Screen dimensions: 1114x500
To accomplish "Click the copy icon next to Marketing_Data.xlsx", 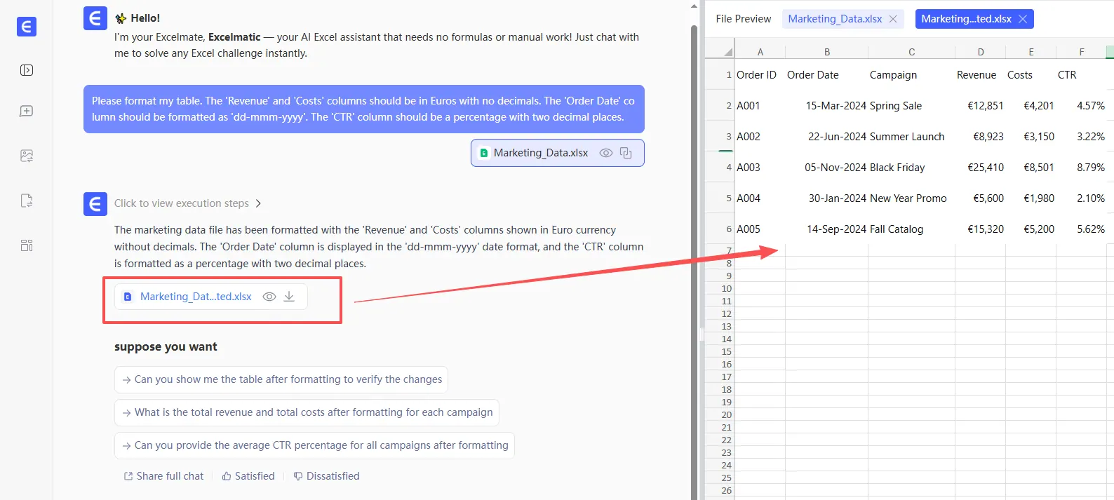I will click(626, 153).
